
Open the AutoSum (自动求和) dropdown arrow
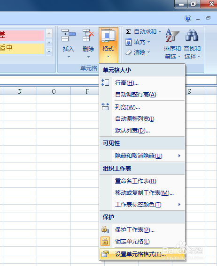coord(160,31)
